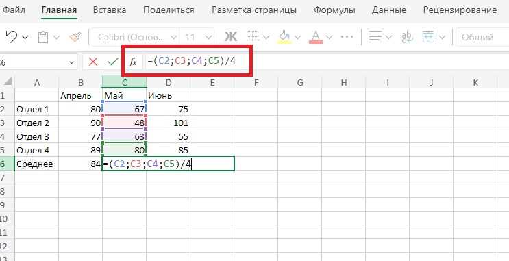Open the Undo history dropdown arrow
Image resolution: width=509 pixels, height=261 pixels.
(x=25, y=37)
